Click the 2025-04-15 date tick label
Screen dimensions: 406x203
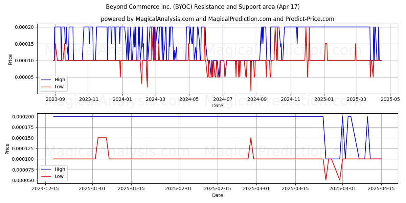(x=381, y=189)
